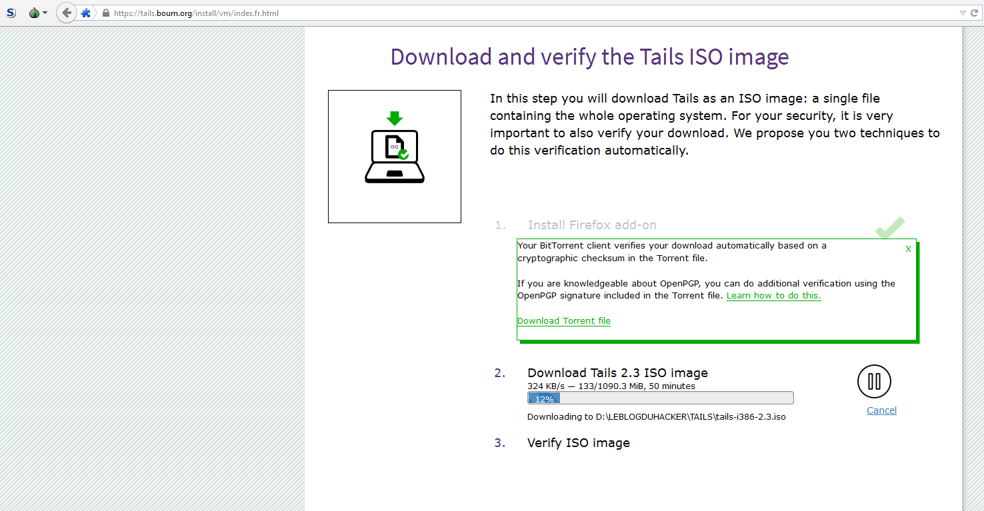Click the reload icon at address bar end
984x511 pixels.
[x=974, y=13]
